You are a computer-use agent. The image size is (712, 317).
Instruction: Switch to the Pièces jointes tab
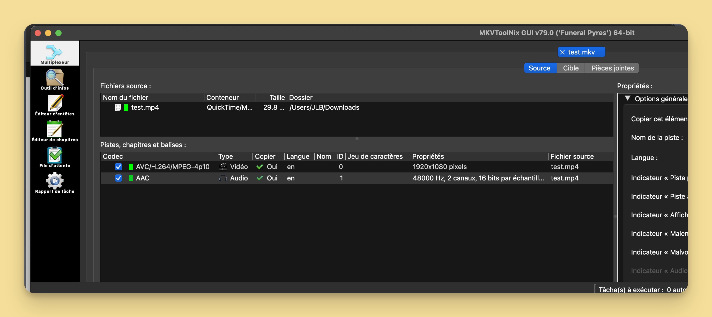(x=612, y=68)
